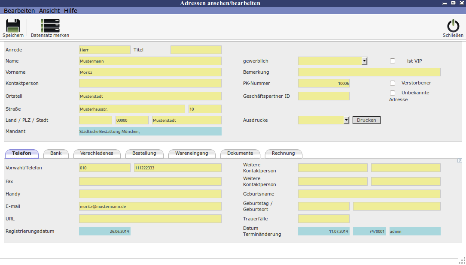The image size is (466, 265).
Task: Open the Wareneingang tab
Action: (192, 154)
